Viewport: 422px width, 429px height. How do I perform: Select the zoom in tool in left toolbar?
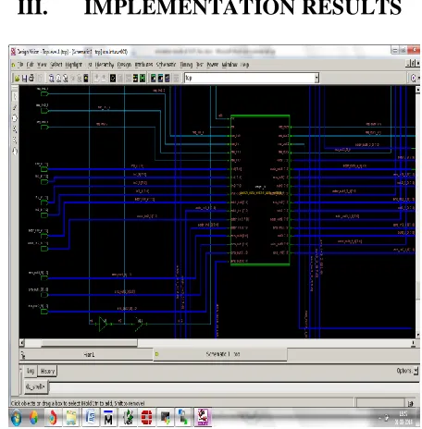(15, 129)
